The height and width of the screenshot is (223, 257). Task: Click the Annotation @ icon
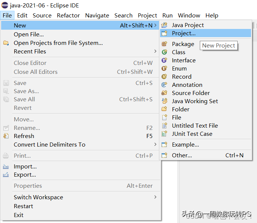164,85
